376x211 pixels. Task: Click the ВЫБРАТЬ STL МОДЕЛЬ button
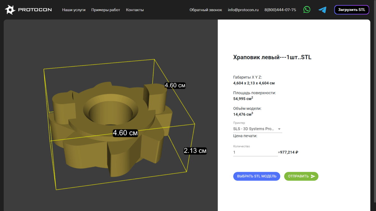point(256,176)
